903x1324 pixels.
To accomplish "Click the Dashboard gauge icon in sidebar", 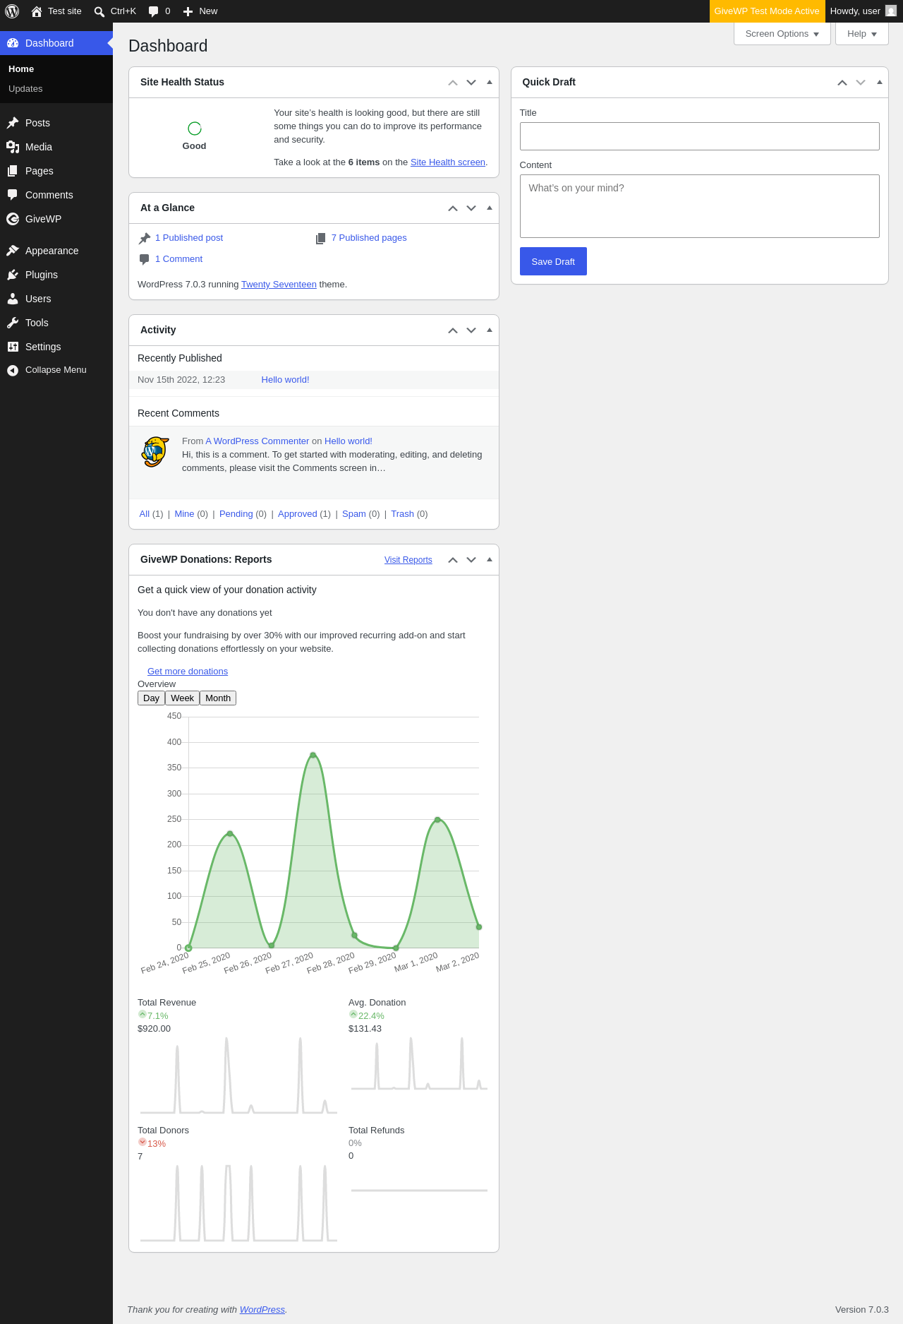I will coord(13,43).
